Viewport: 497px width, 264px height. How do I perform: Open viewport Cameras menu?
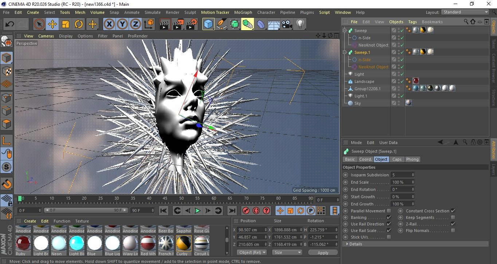(x=46, y=36)
